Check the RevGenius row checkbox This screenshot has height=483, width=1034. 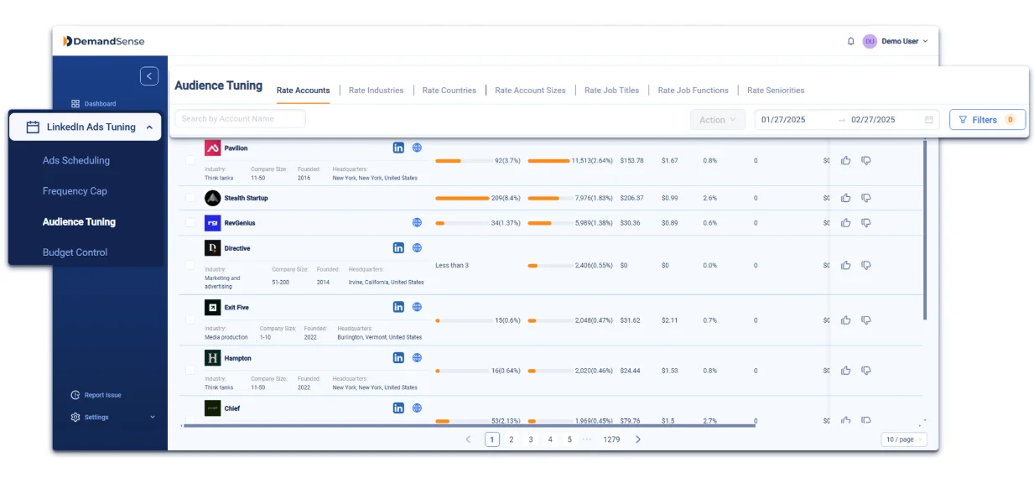coord(190,223)
